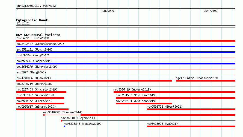Click the red bar of nsv3284537
Image resolution: width=243 pixels, height=137 pixels.
[176, 98]
